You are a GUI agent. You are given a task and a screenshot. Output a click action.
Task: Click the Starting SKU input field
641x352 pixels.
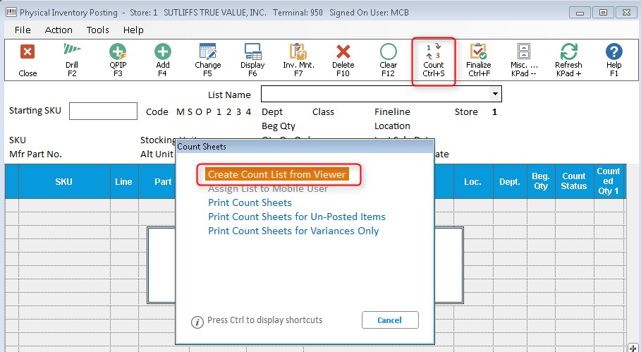coord(103,111)
